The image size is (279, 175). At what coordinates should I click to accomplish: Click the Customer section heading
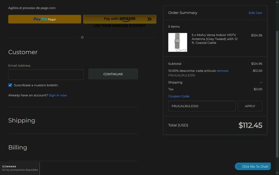point(23,52)
